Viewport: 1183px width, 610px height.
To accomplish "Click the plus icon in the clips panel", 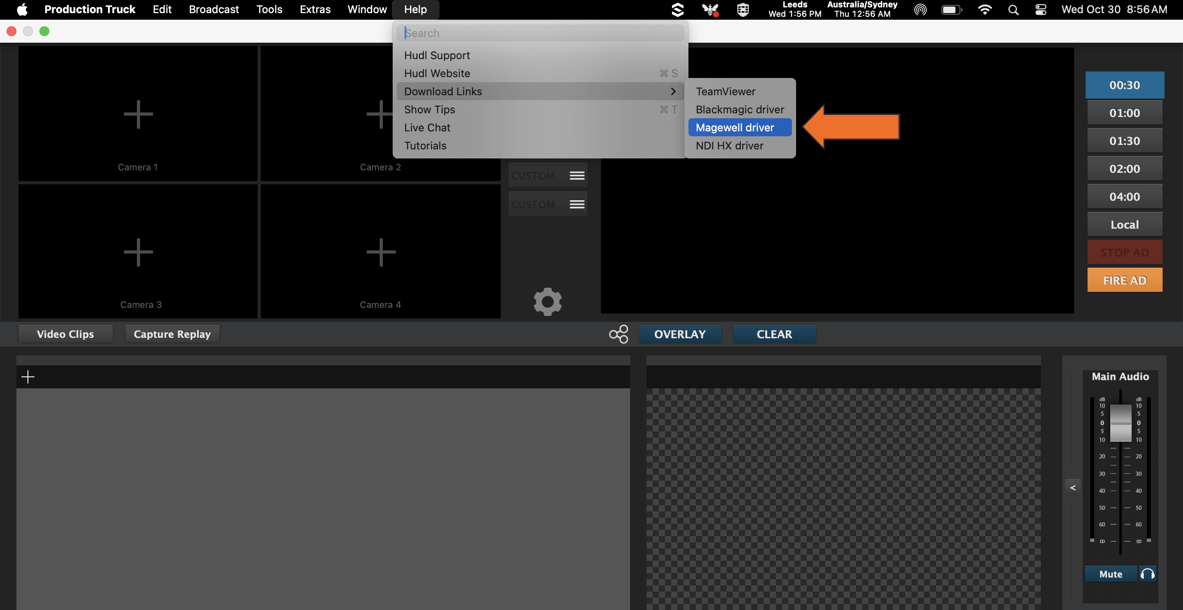I will [x=28, y=376].
